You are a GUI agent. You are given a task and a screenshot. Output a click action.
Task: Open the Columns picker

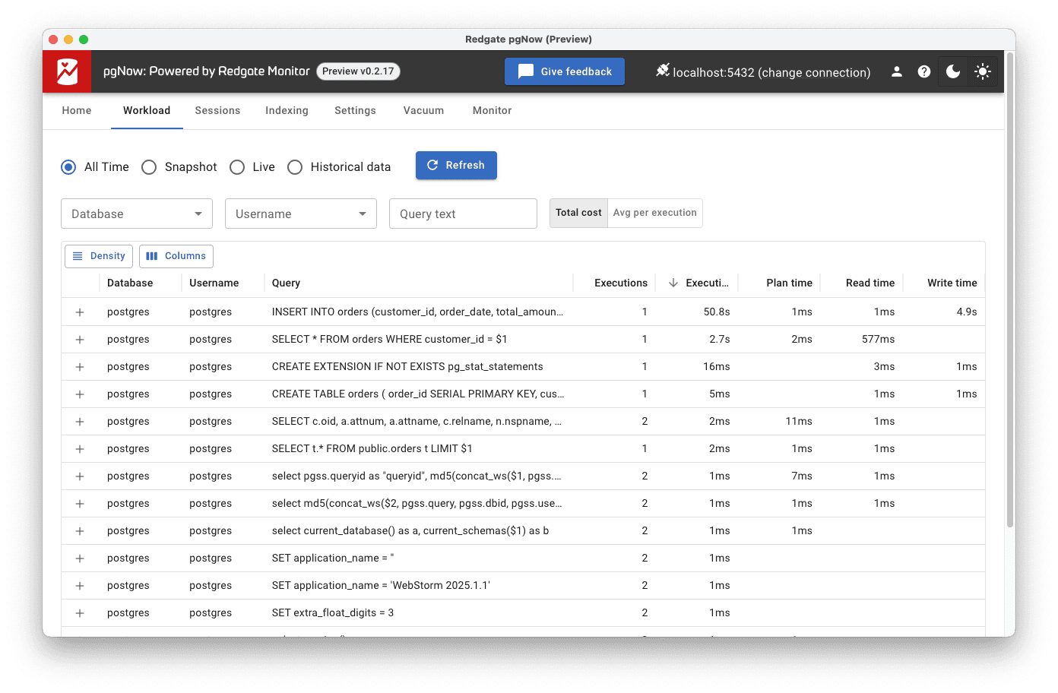[176, 256]
